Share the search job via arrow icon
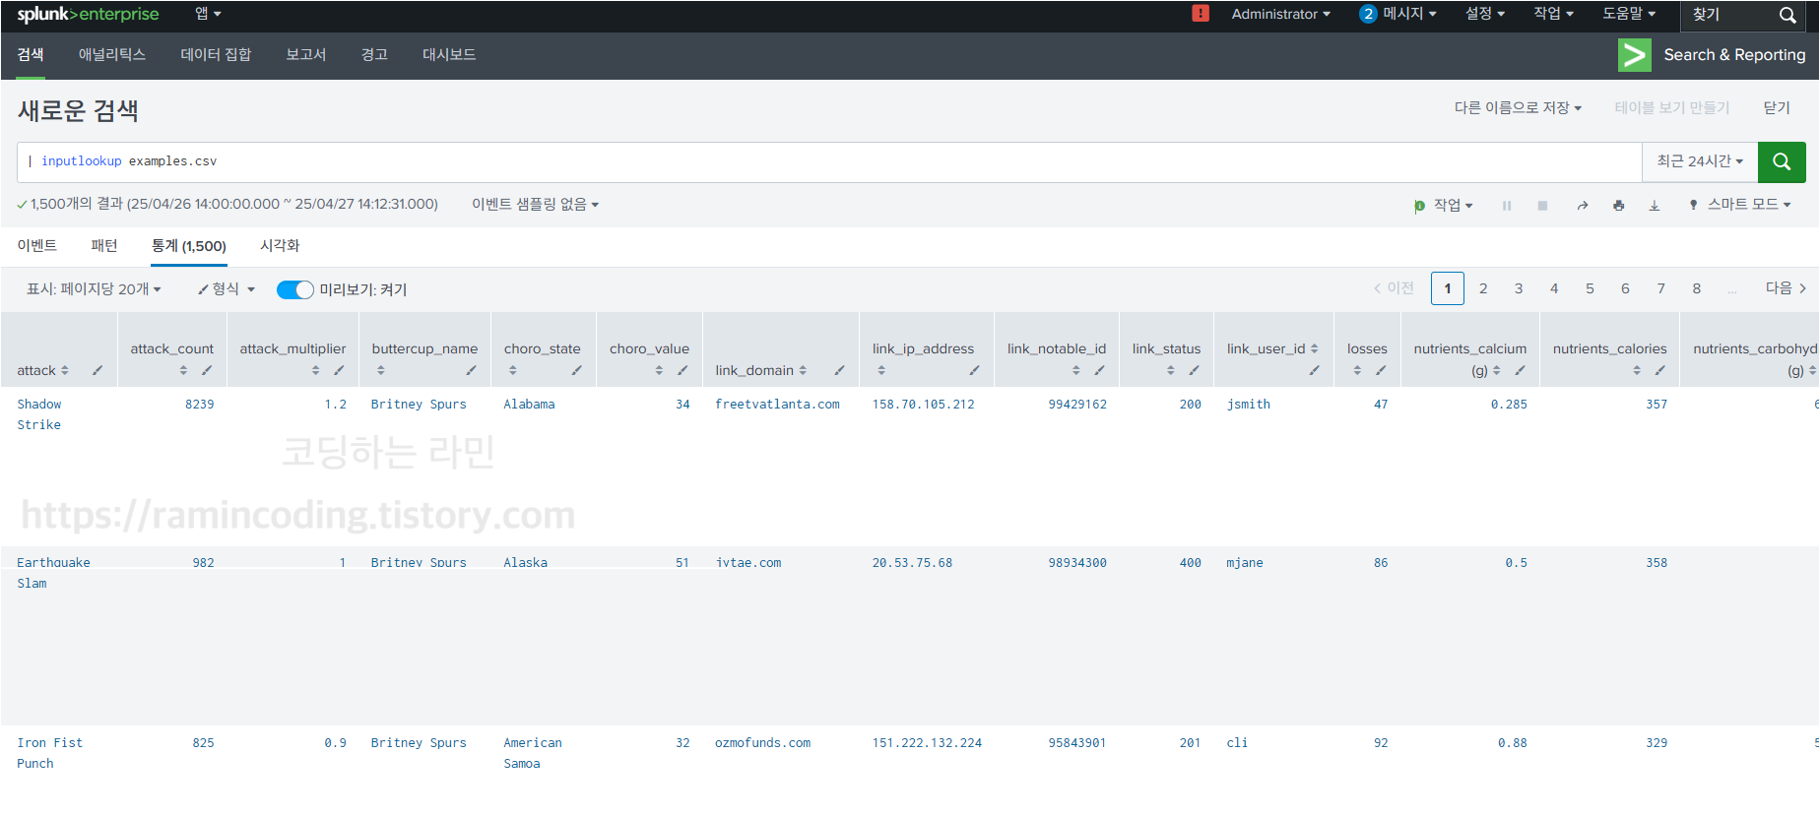 [1582, 206]
